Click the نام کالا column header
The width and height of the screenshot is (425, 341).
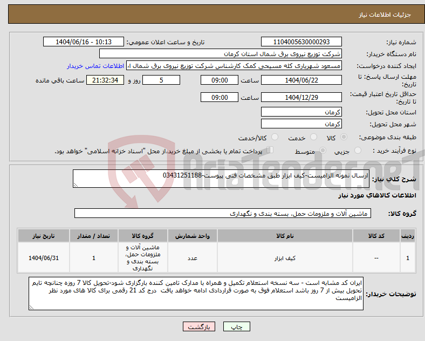click(285, 236)
